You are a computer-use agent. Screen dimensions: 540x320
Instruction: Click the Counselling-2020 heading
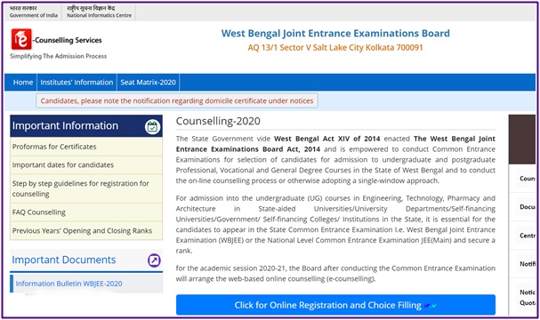218,121
